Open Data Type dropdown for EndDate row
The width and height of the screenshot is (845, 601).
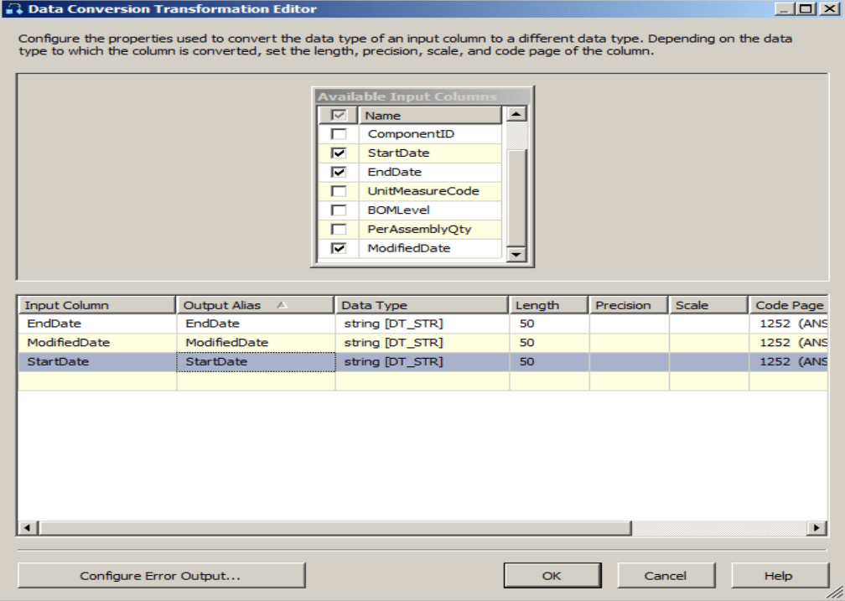pos(421,324)
